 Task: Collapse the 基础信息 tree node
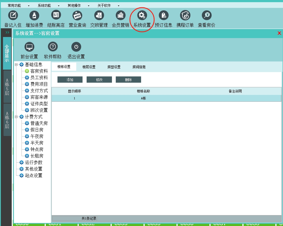(x=16, y=65)
